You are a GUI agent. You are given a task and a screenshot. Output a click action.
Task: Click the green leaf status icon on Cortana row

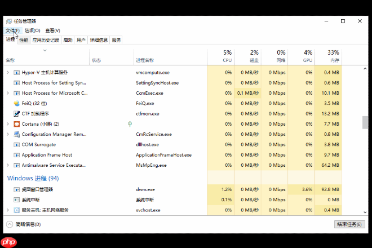(x=130, y=124)
